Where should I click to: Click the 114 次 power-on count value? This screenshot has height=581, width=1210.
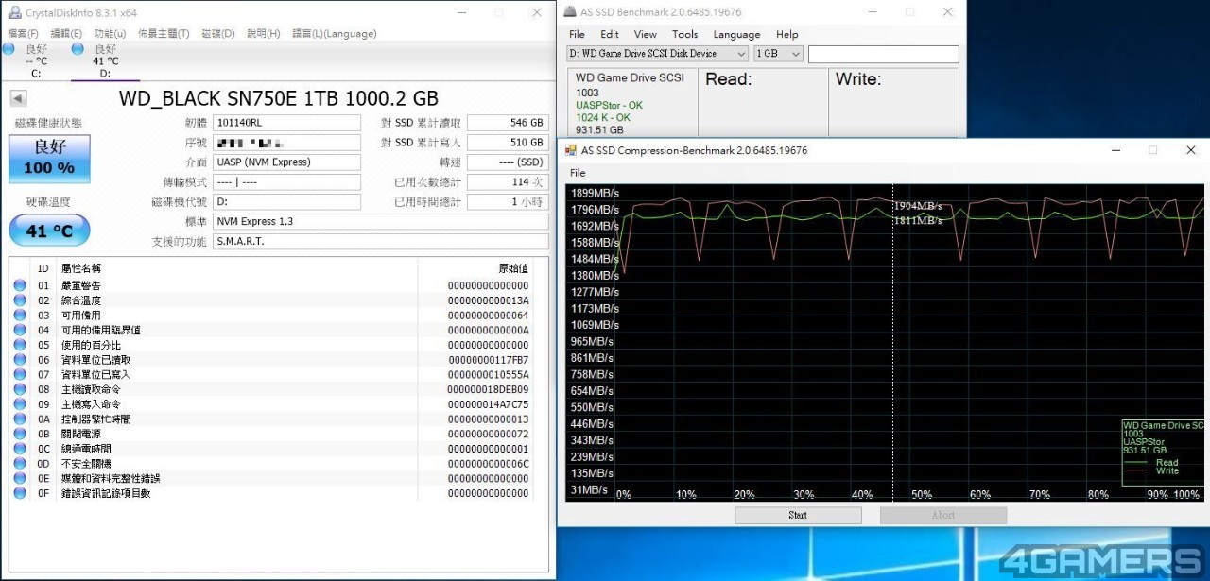click(508, 182)
